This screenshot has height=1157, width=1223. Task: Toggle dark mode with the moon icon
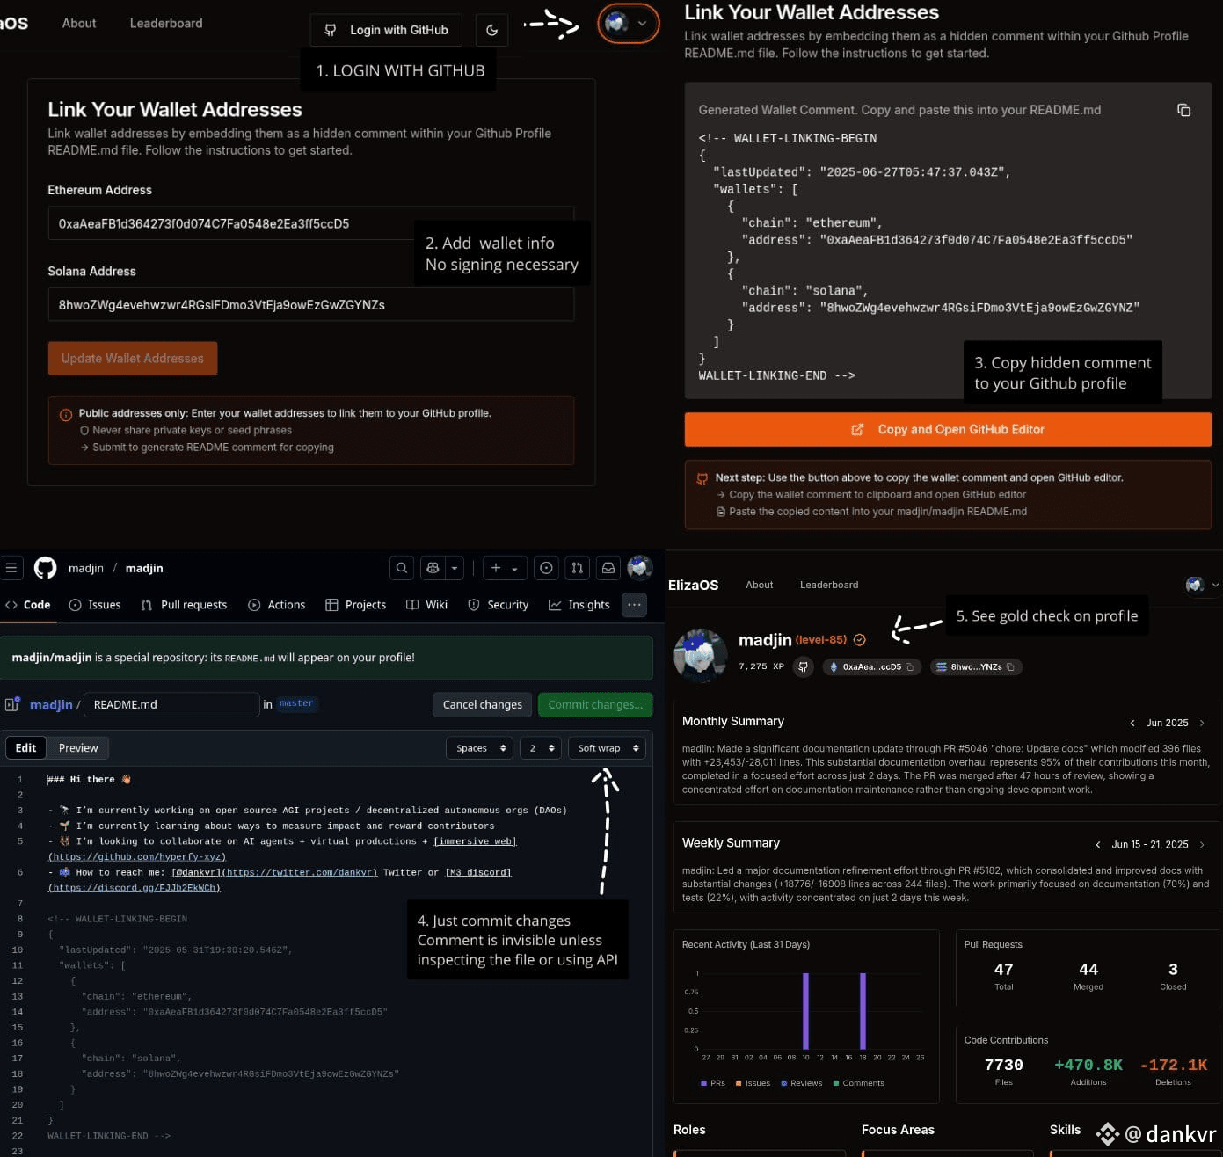click(491, 30)
